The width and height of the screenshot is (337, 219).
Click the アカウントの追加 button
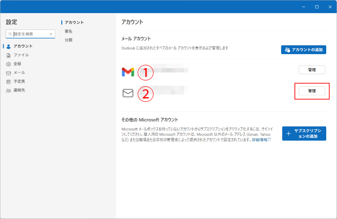coord(303,49)
